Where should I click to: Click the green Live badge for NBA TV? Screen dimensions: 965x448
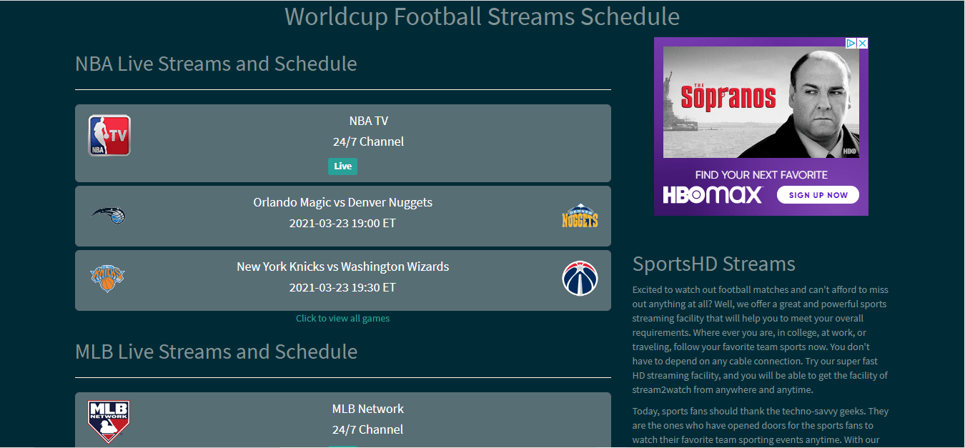[x=342, y=166]
